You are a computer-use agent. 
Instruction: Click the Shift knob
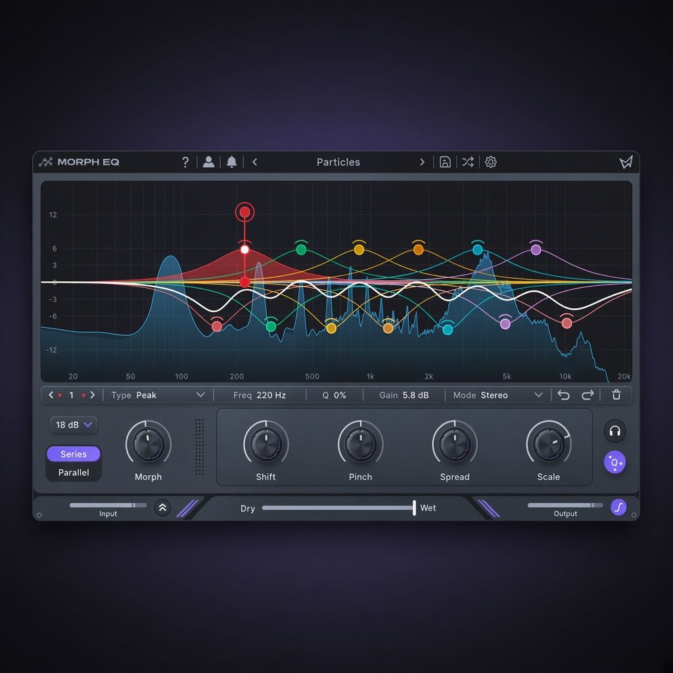click(x=266, y=444)
